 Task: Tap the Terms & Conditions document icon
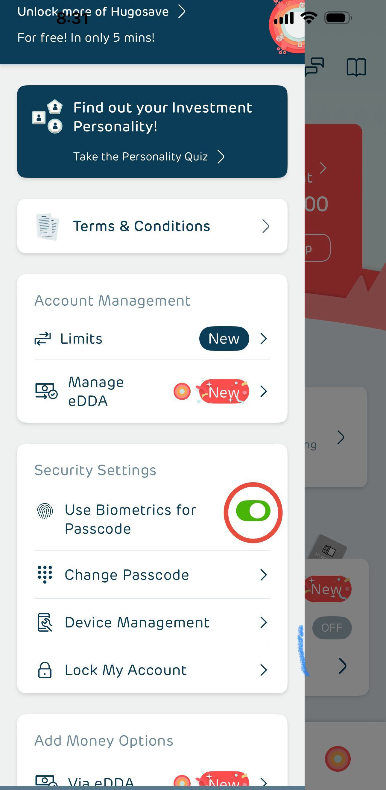coord(47,226)
